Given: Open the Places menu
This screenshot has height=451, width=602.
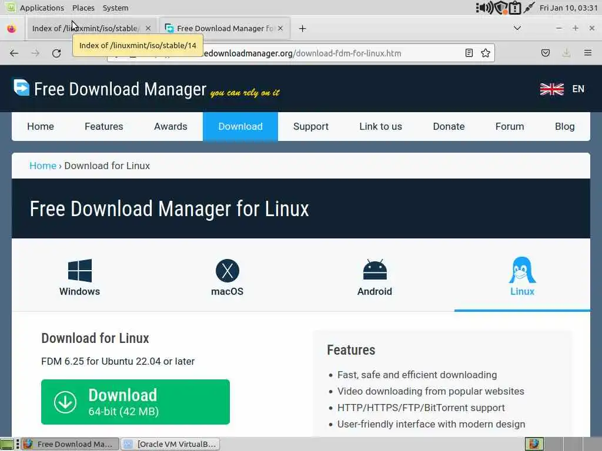Looking at the screenshot, I should click(x=83, y=8).
